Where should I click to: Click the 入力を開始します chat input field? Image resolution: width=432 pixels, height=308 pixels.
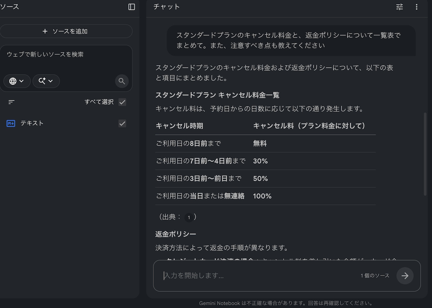tap(258, 275)
